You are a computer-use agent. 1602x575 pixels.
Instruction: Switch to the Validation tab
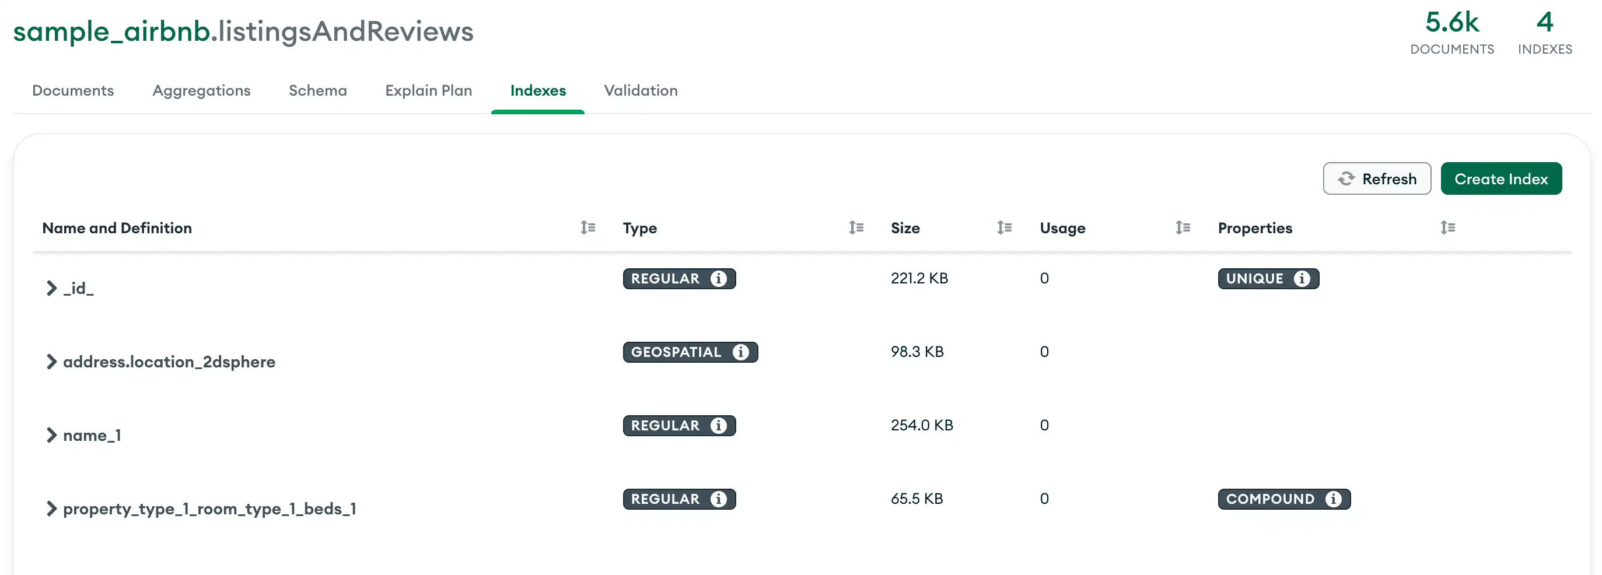[x=641, y=91]
